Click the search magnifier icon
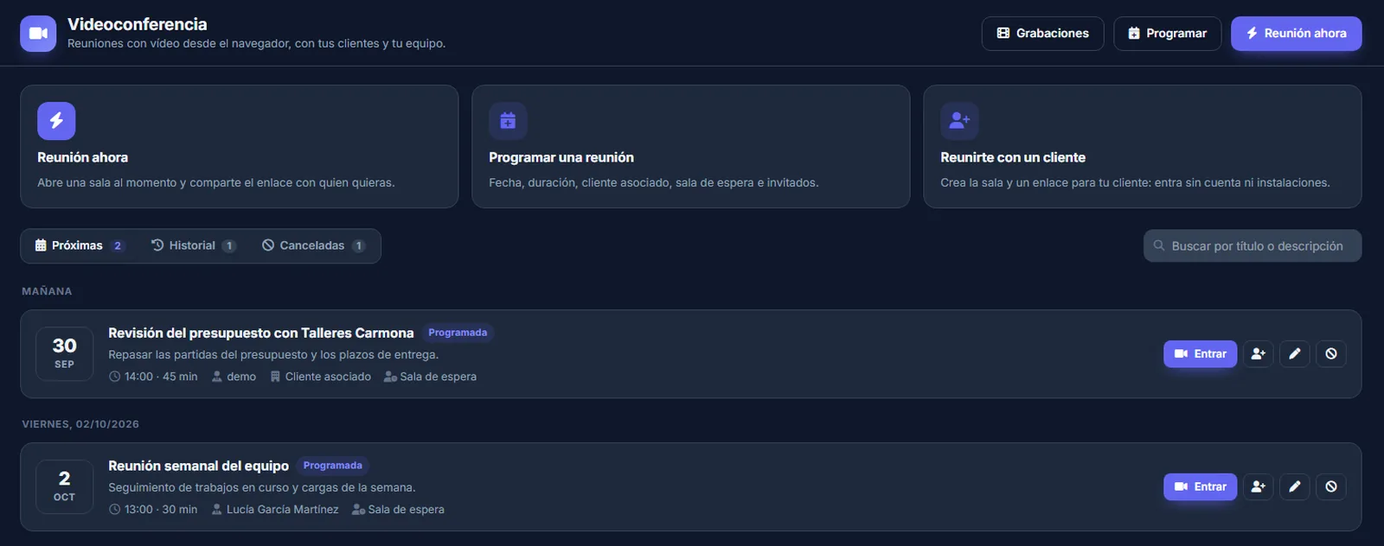The image size is (1384, 546). (1159, 245)
